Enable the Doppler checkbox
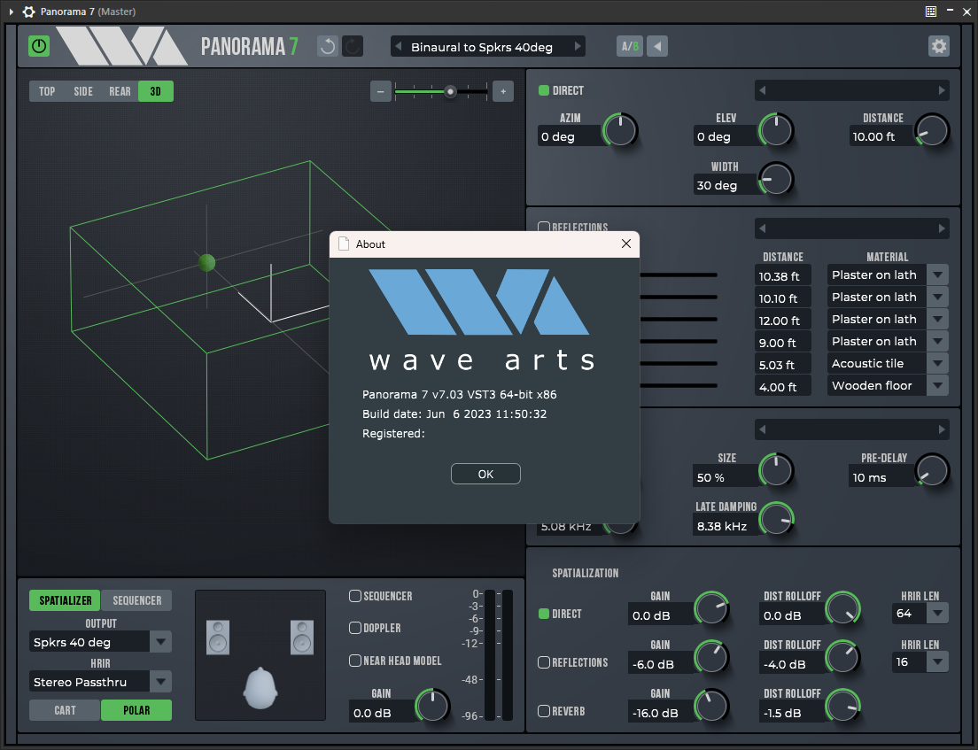The height and width of the screenshot is (750, 978). (x=355, y=628)
